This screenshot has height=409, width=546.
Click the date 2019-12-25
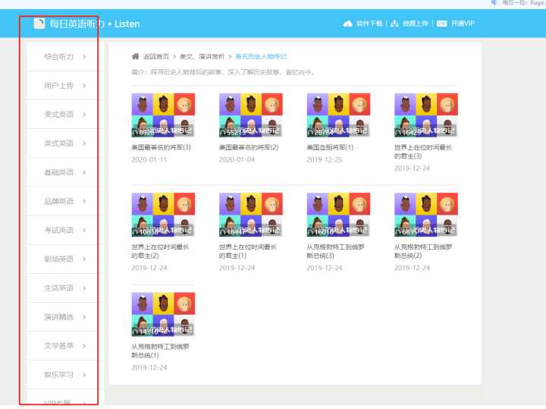click(x=325, y=159)
